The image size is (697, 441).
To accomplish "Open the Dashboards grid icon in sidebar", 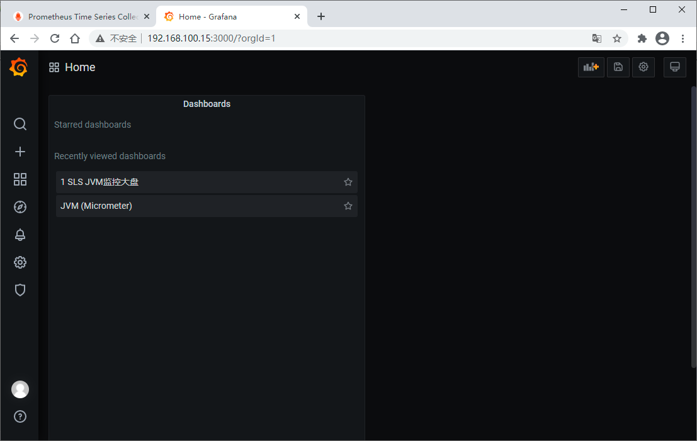I will tap(20, 179).
